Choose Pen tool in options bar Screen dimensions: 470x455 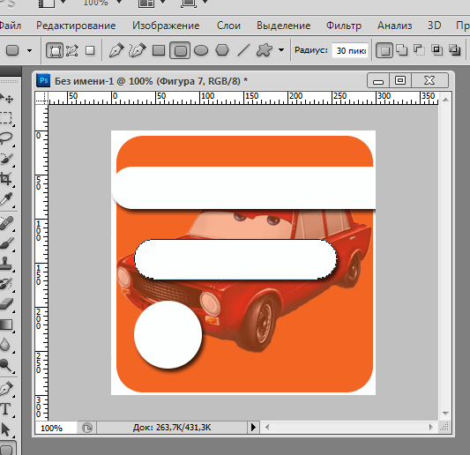tap(116, 50)
